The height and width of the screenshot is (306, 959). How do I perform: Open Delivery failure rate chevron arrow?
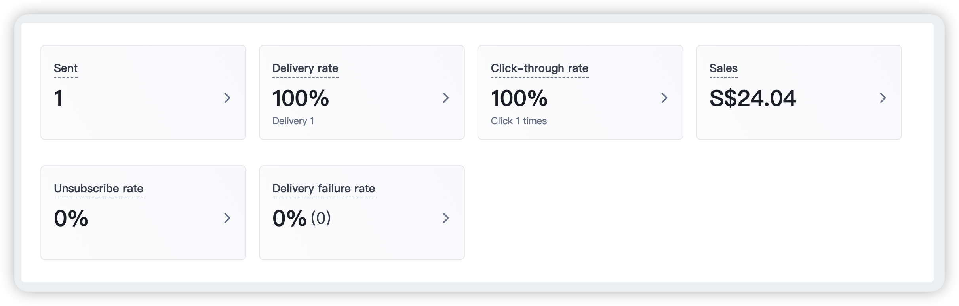click(446, 218)
